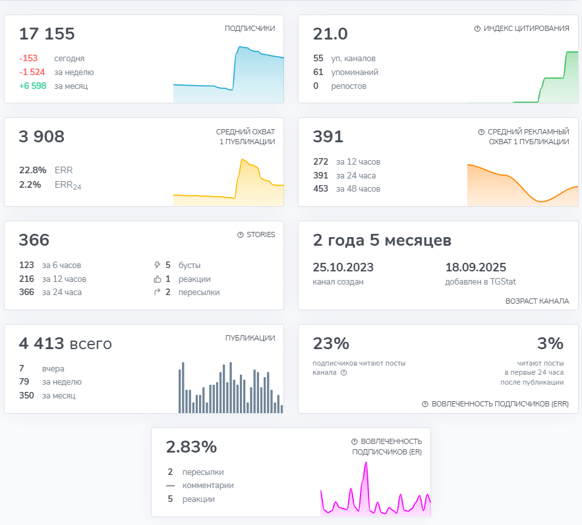Click the orange advertising reach chart

pos(522,184)
